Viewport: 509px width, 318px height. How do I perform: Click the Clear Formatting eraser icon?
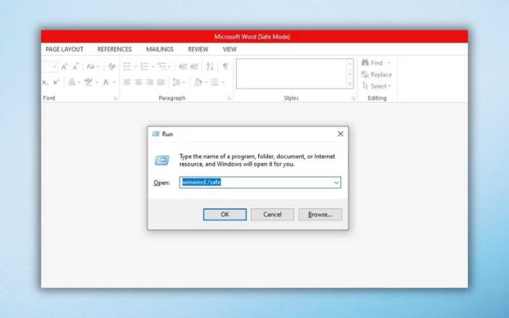click(112, 67)
